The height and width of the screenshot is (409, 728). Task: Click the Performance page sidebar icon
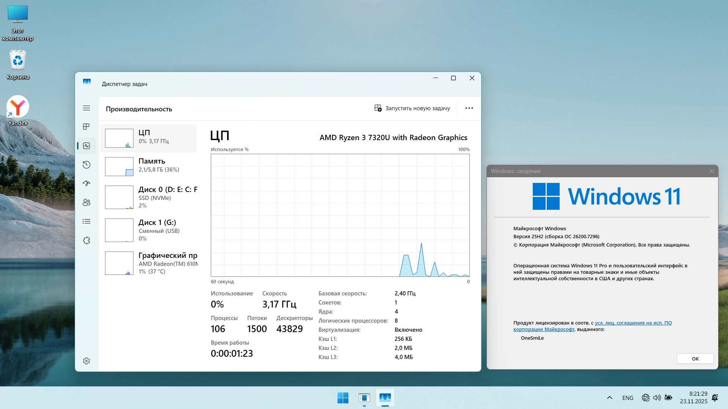[86, 146]
